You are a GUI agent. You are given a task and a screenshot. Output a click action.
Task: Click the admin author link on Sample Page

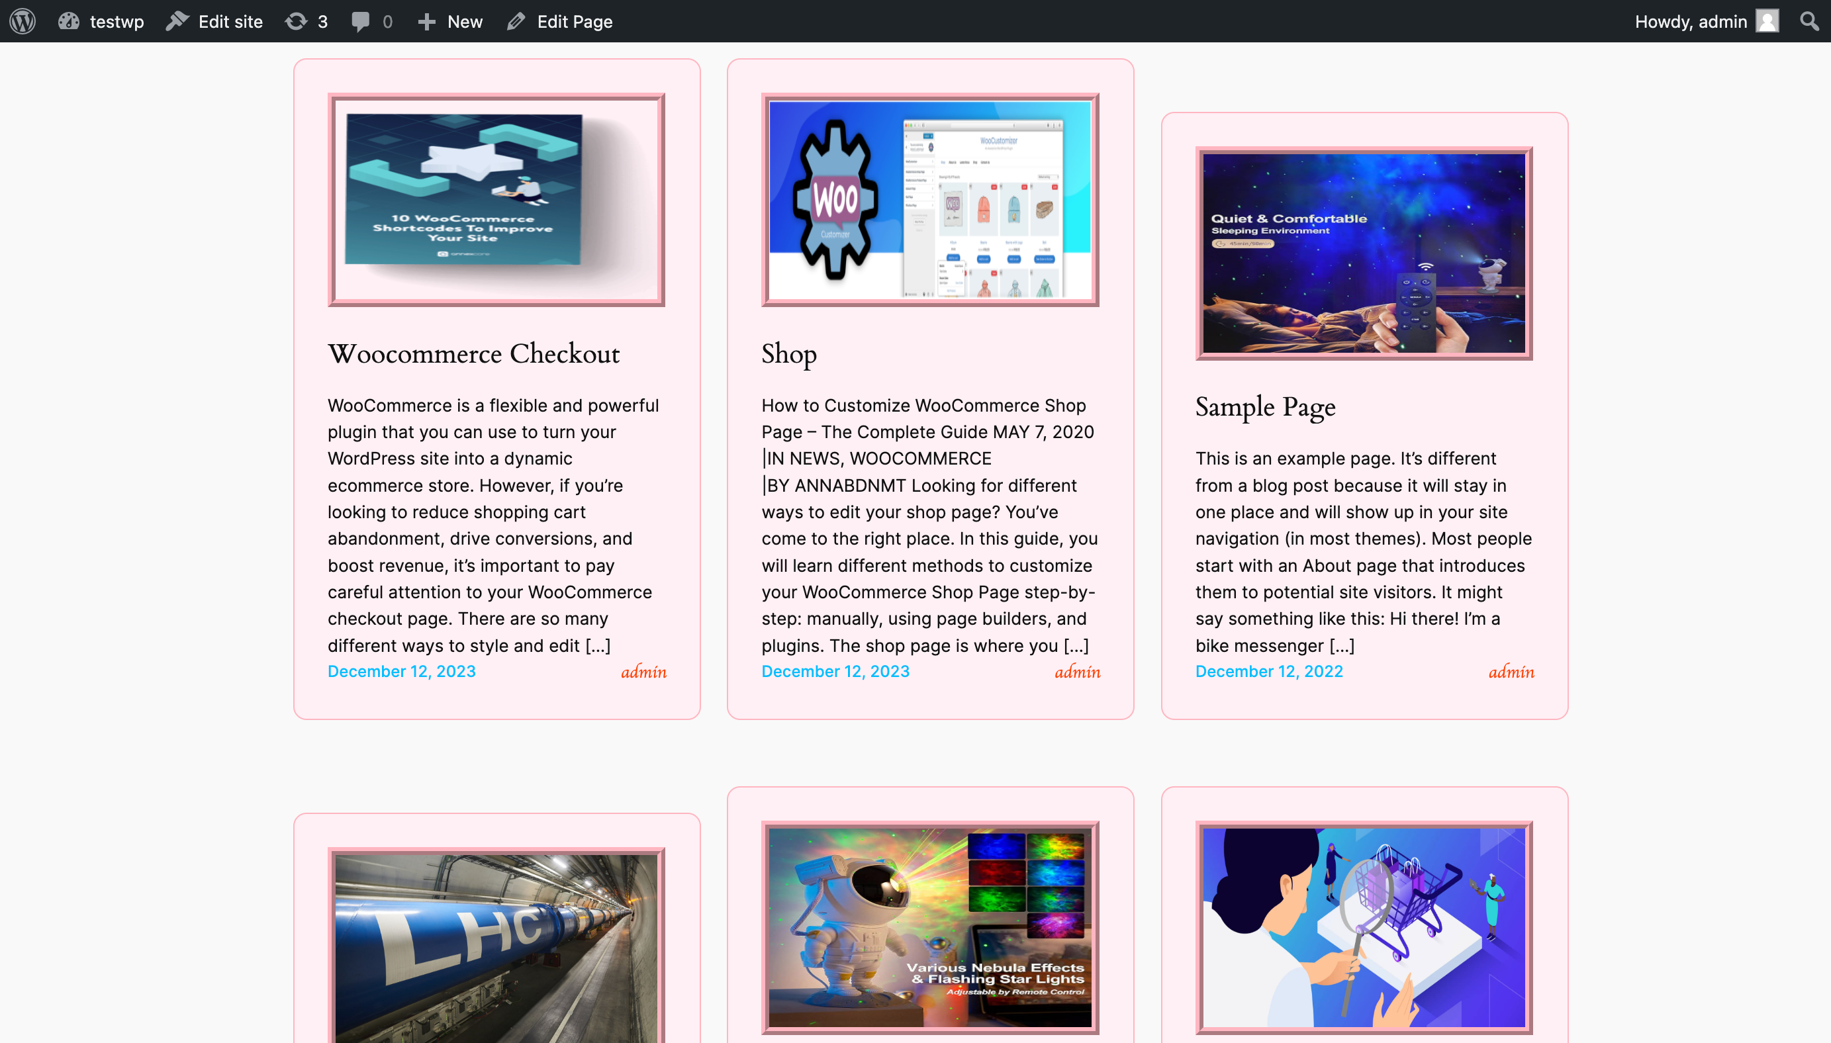tap(1511, 671)
